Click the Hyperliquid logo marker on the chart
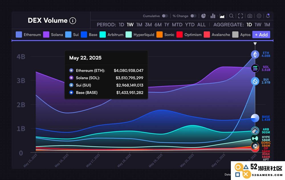 (x=255, y=139)
